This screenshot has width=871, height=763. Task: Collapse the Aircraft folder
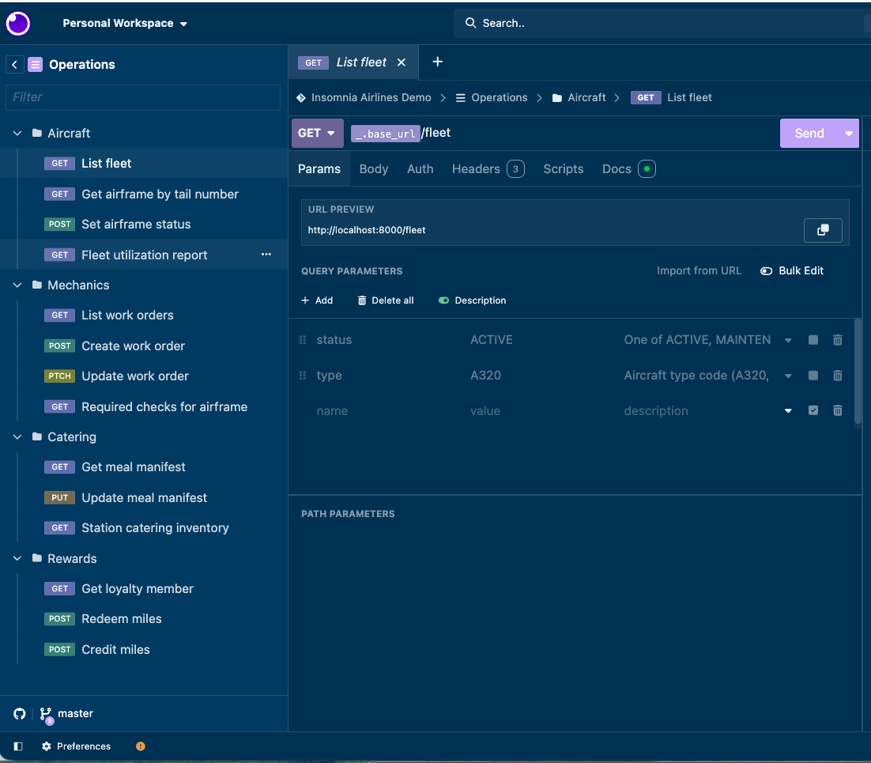[x=17, y=133]
